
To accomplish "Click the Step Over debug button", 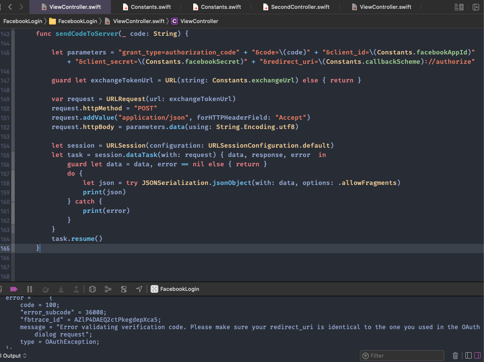I will (46, 289).
